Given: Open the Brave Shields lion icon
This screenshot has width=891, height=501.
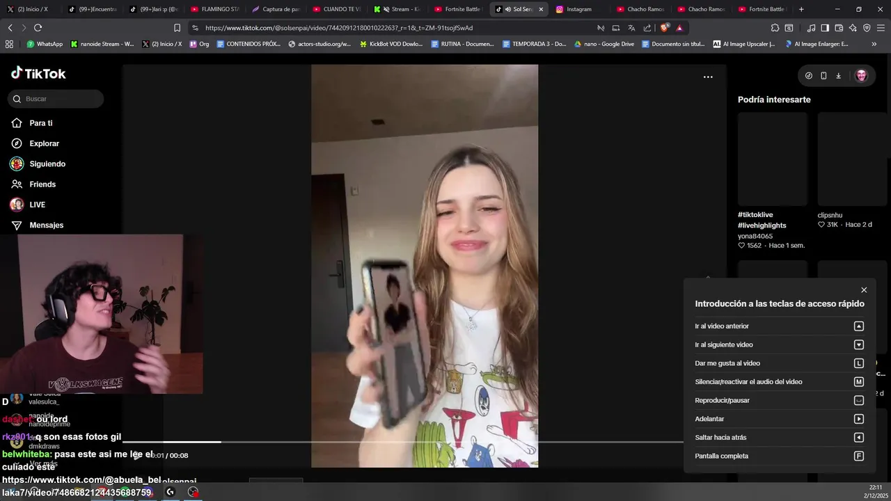Looking at the screenshot, I should [664, 28].
